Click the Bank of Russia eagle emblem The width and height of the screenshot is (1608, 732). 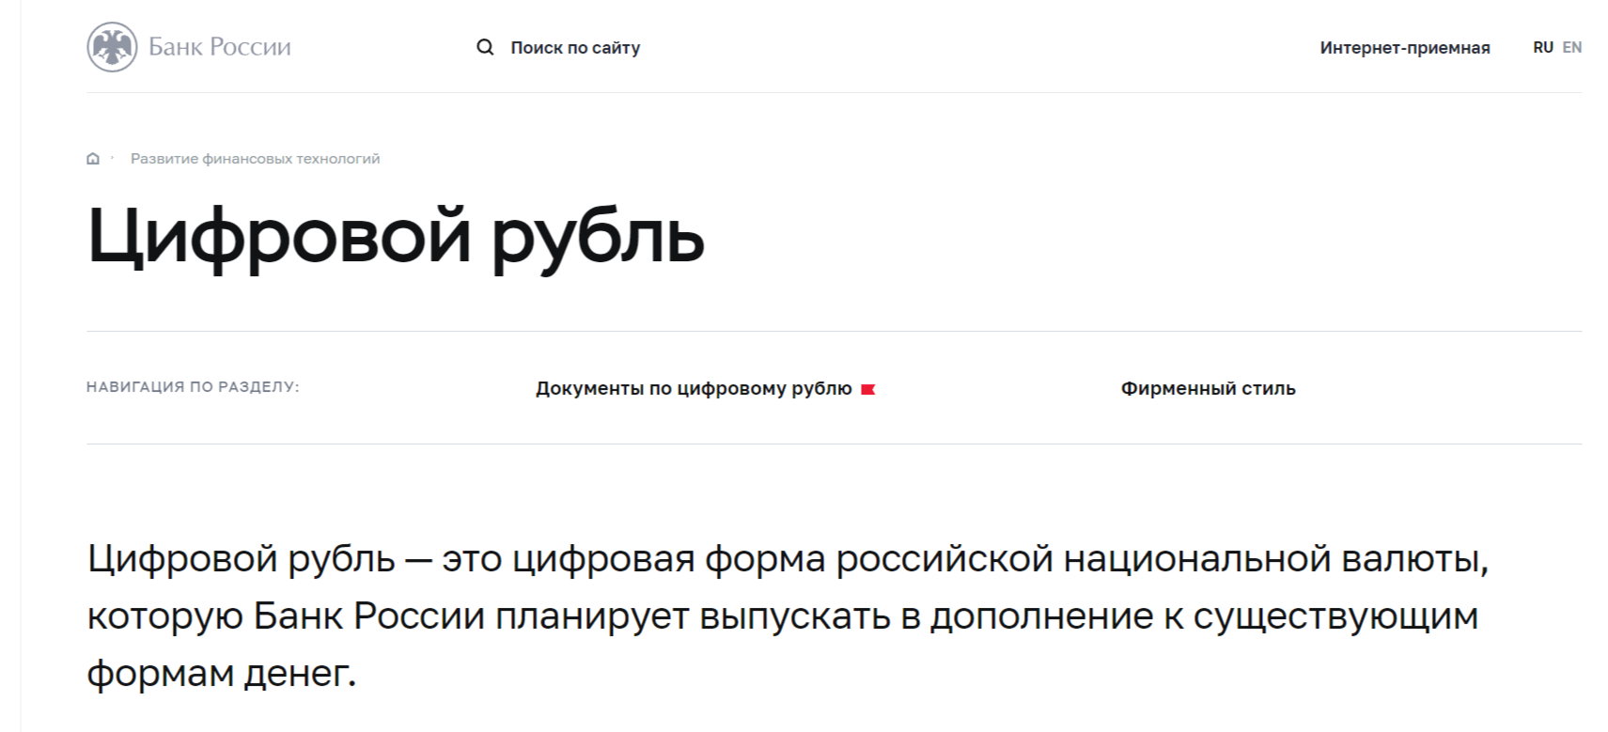pos(112,47)
